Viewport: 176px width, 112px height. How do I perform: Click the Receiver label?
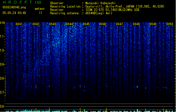point(57,10)
